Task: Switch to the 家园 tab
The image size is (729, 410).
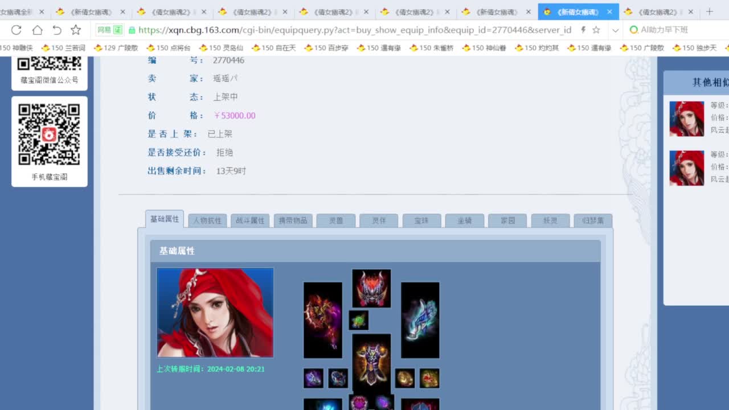Action: (x=507, y=220)
